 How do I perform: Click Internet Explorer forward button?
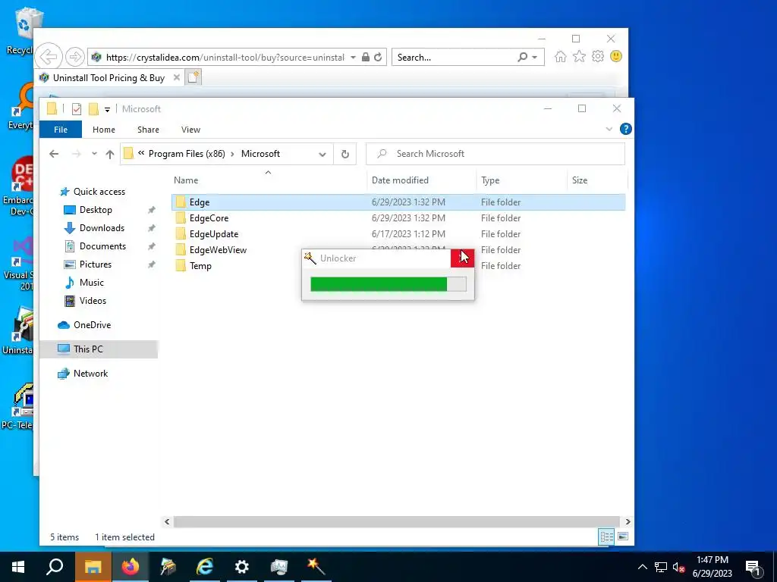75,57
